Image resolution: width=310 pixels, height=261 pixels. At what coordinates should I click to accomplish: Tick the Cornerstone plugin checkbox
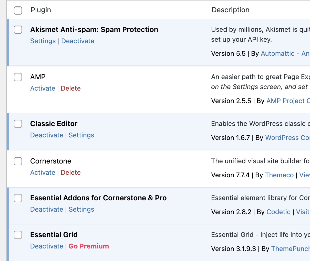18,161
